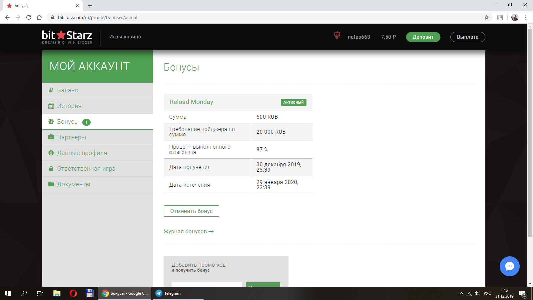Click the volume icon in tray
The height and width of the screenshot is (300, 533).
tap(477, 293)
